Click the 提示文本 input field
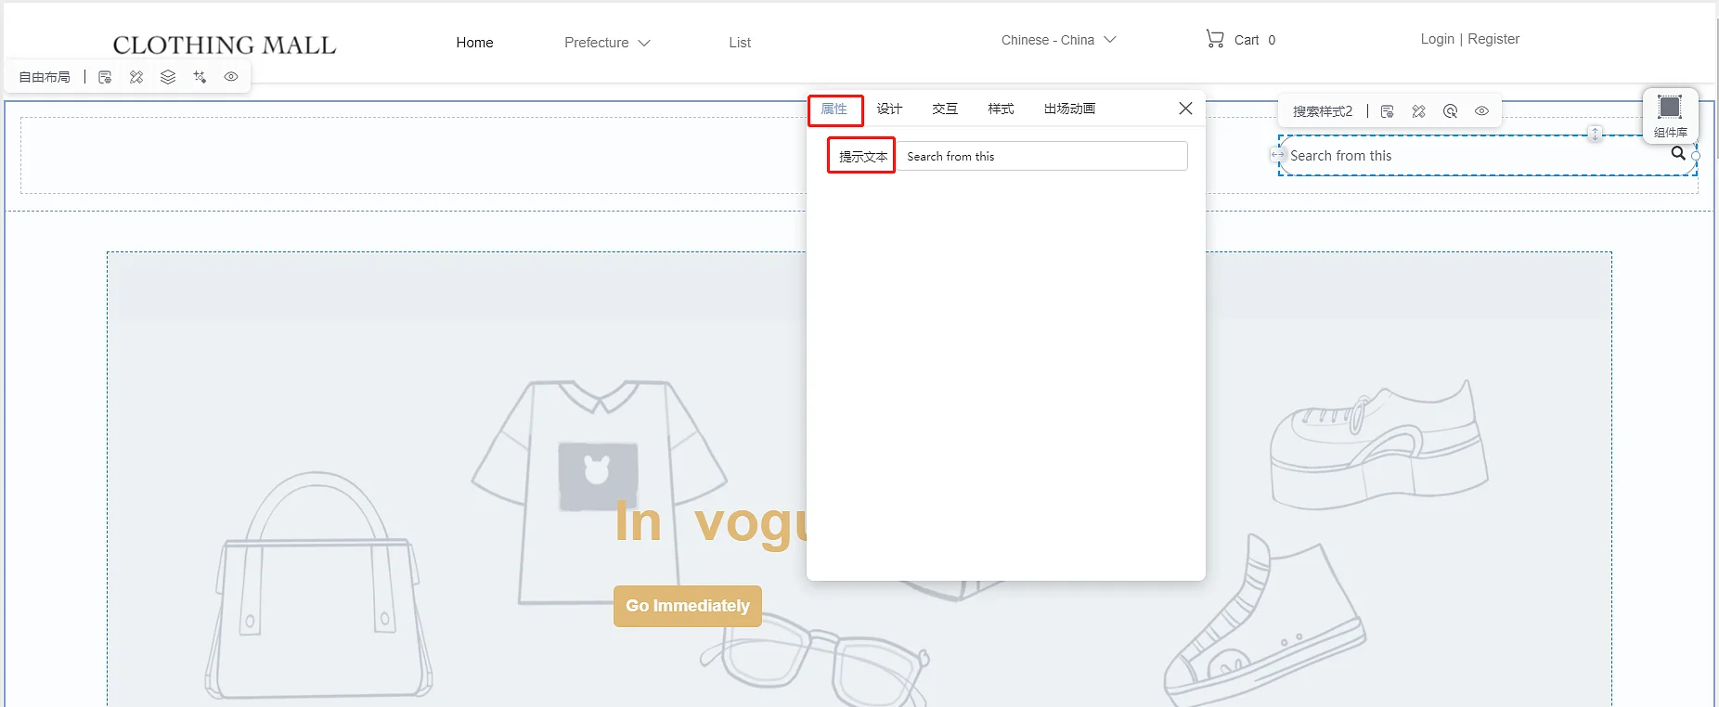The image size is (1719, 707). pyautogui.click(x=1041, y=156)
